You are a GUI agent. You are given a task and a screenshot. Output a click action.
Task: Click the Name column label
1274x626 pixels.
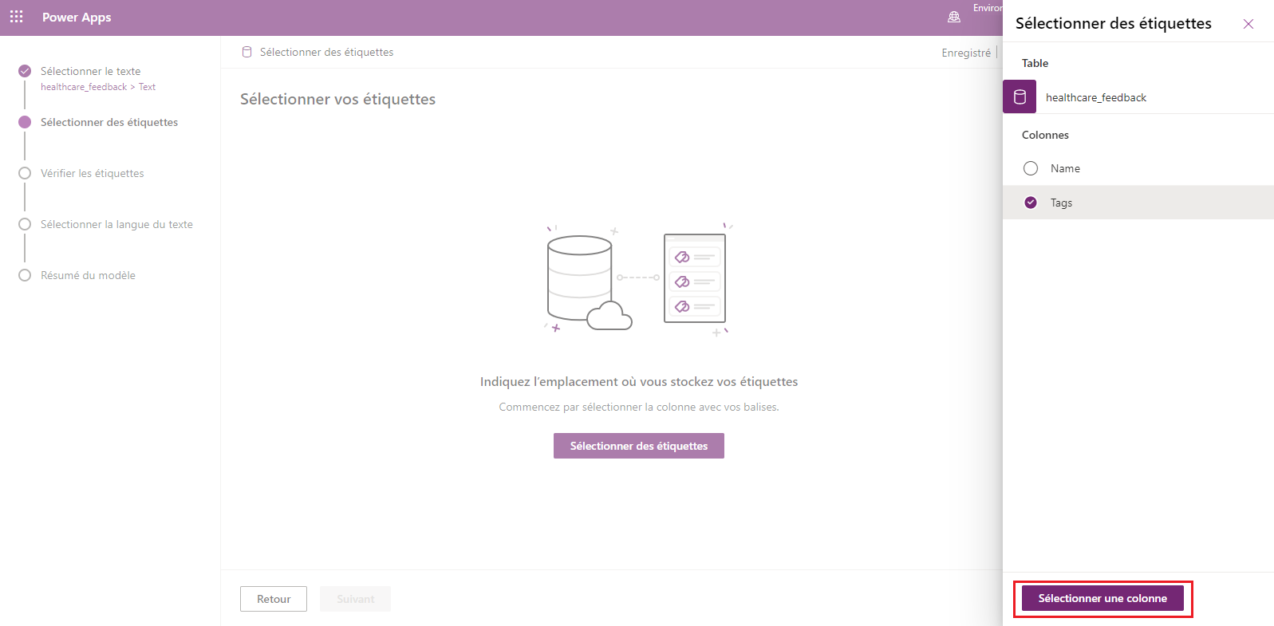[x=1065, y=168]
